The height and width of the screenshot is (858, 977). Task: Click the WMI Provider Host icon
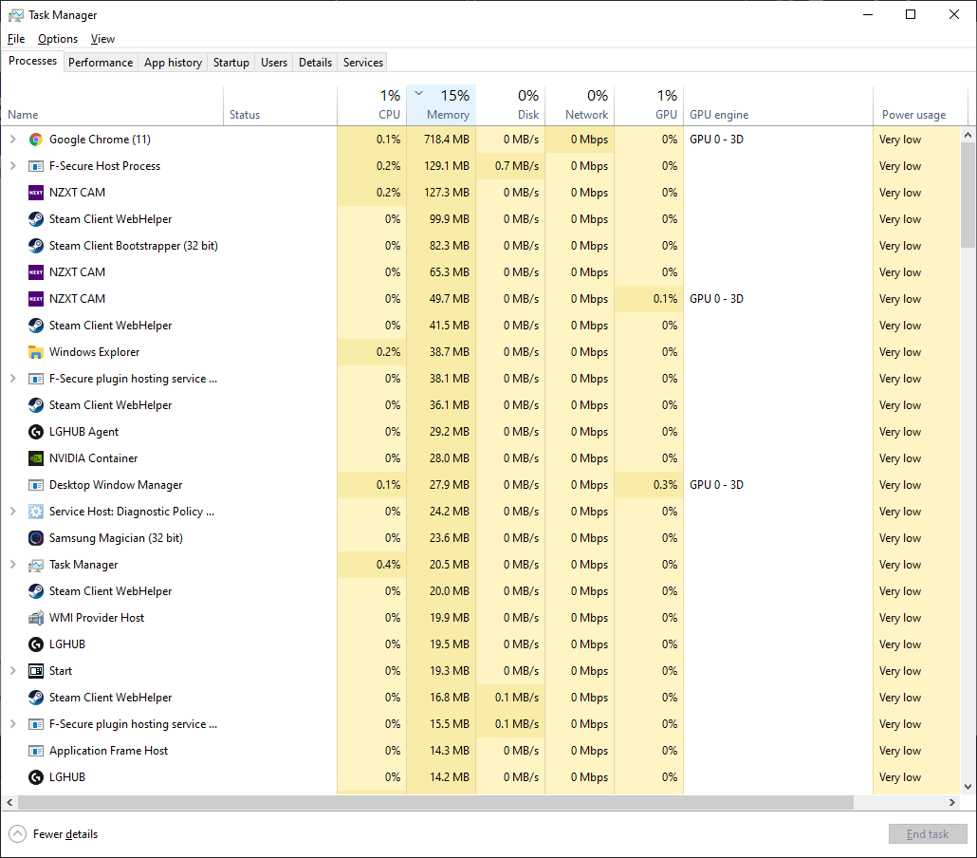36,618
